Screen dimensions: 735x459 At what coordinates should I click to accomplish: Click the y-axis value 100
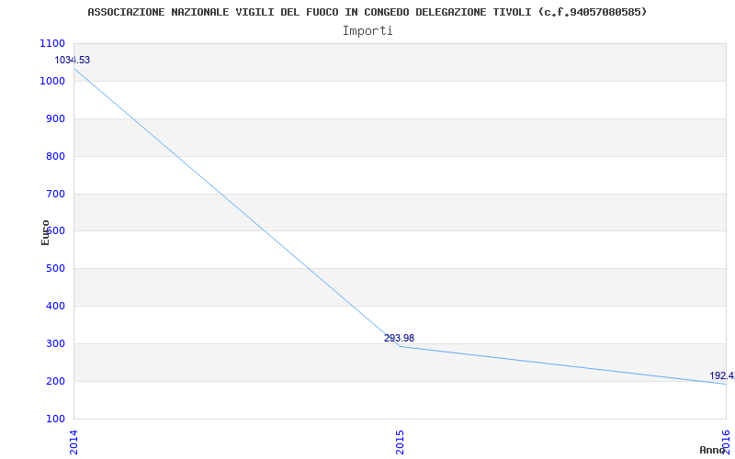[55, 419]
